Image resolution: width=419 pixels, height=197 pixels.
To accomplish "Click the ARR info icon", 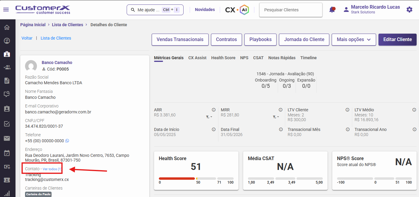I will 214,110.
